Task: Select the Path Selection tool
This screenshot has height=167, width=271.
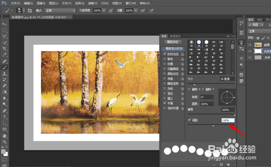Action: point(5,123)
